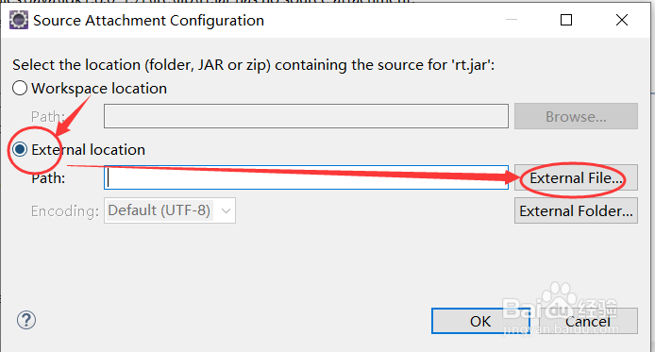Open help via the question mark icon
The height and width of the screenshot is (352, 655).
click(x=26, y=320)
